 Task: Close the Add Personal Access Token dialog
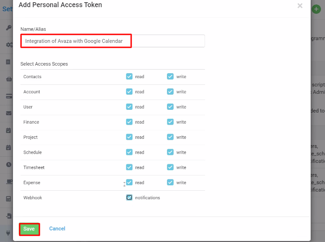300,6
